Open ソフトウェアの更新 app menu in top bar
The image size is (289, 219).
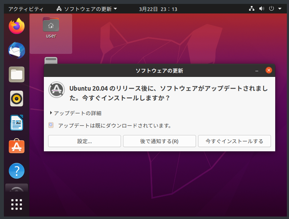[87, 9]
